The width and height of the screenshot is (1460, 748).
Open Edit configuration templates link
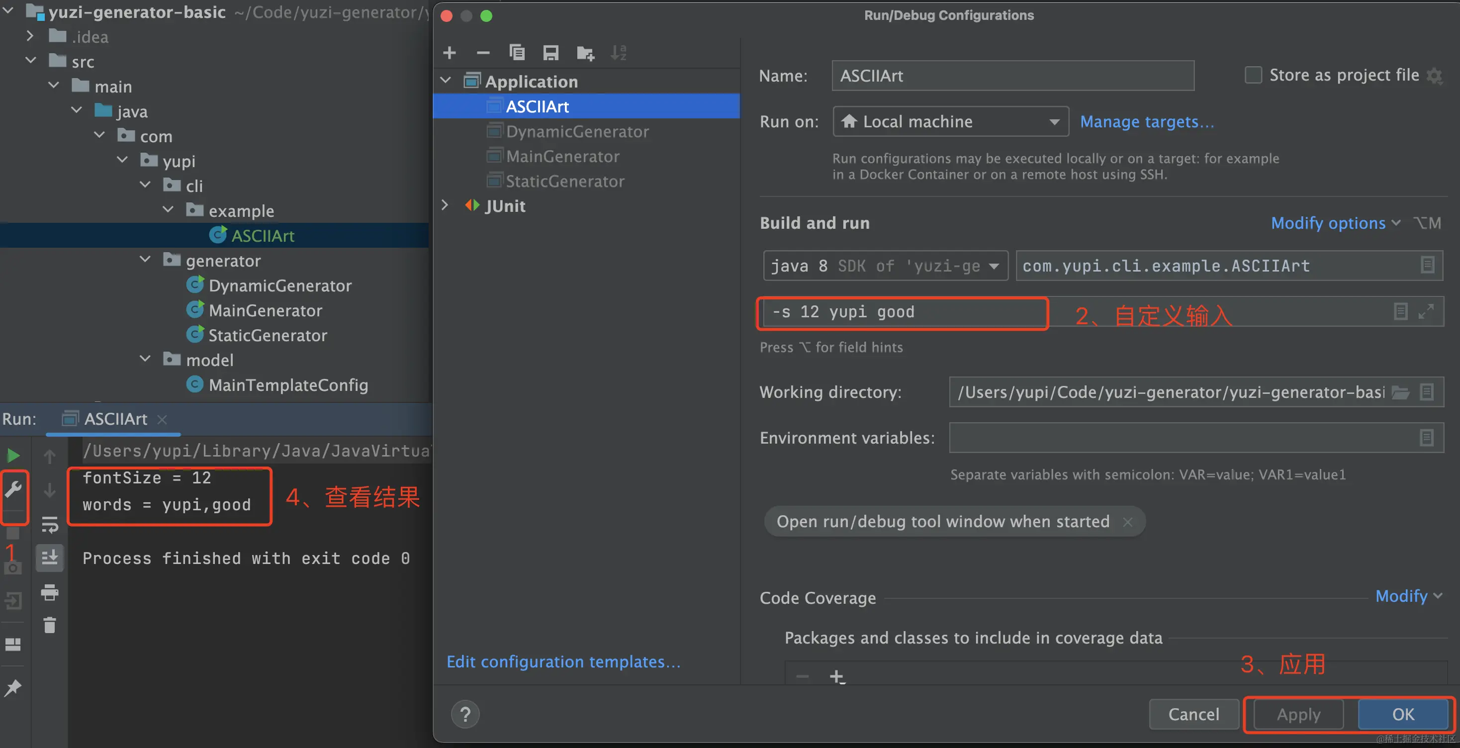563,661
